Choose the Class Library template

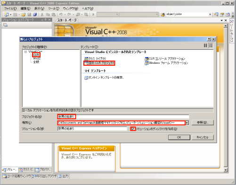(x=95, y=59)
